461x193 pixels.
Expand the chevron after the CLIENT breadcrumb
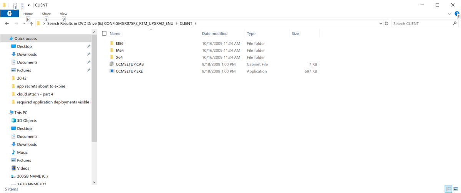196,23
